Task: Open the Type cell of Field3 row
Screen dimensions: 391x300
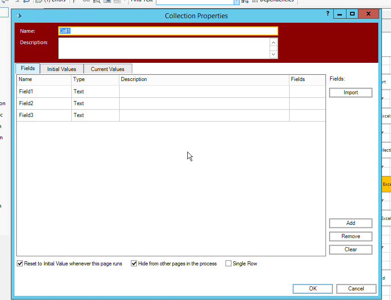Action: coord(95,115)
